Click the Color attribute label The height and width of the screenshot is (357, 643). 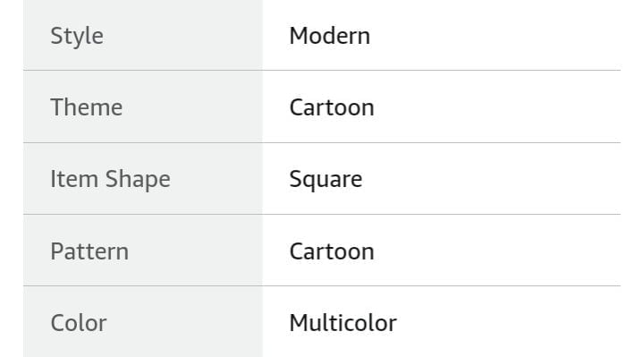[x=79, y=323]
